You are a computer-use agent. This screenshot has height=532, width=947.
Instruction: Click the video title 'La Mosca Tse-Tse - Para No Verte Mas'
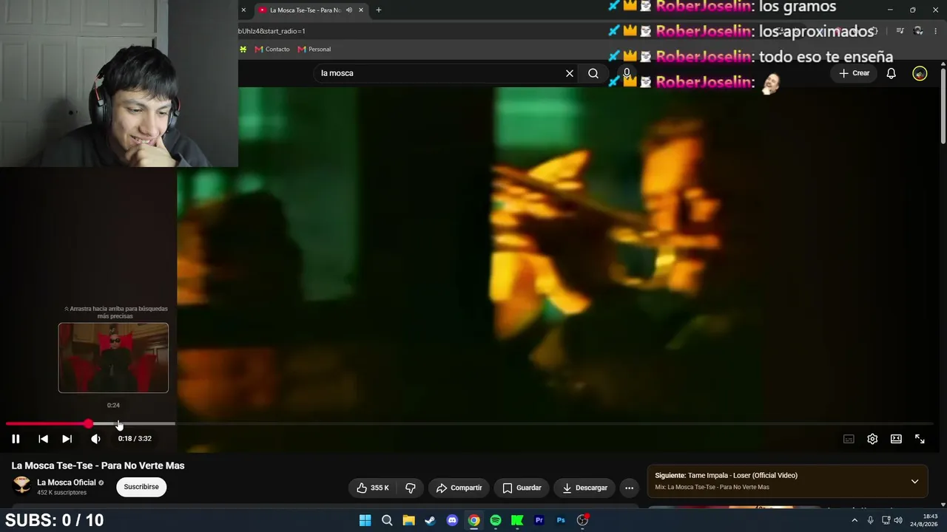(x=98, y=465)
